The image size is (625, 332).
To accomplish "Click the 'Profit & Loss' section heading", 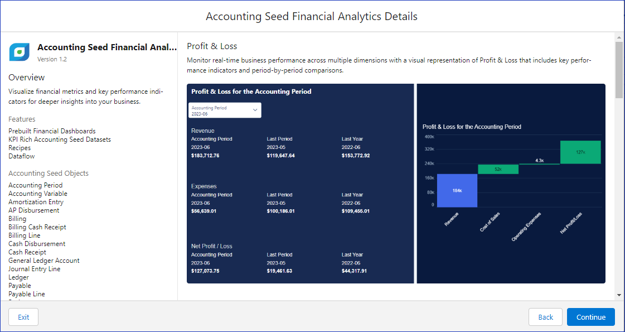I will [212, 46].
